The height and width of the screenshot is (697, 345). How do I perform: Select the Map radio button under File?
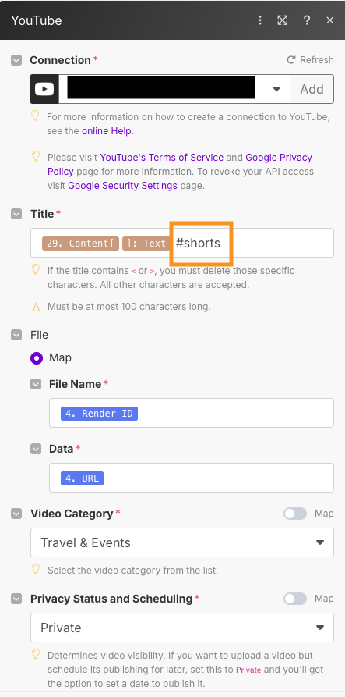[x=37, y=357]
